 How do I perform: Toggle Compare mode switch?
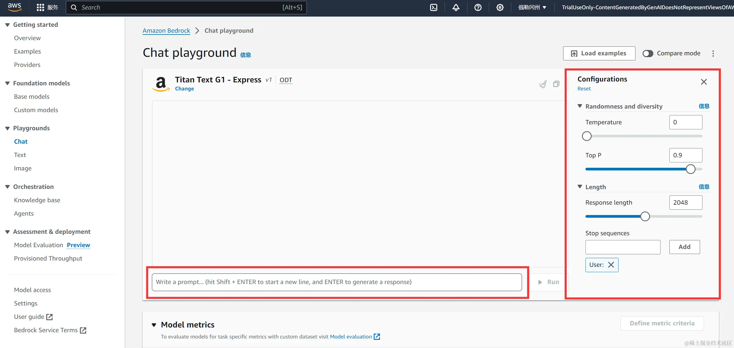pyautogui.click(x=648, y=54)
